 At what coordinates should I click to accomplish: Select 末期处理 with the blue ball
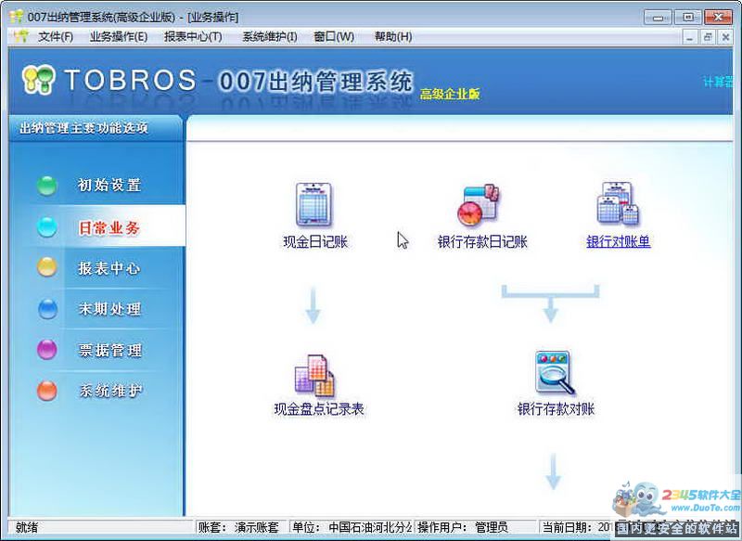point(96,309)
